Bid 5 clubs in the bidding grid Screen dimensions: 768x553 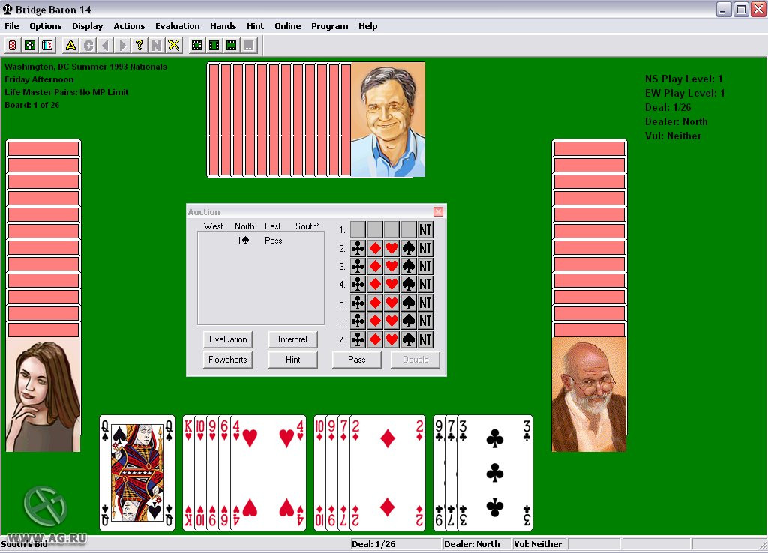point(358,303)
